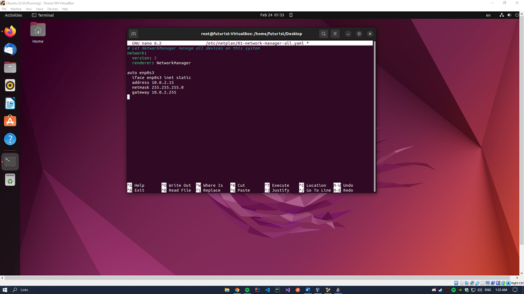Open Microsoft Word from Windows taskbar
This screenshot has width=524, height=294.
coord(308,290)
